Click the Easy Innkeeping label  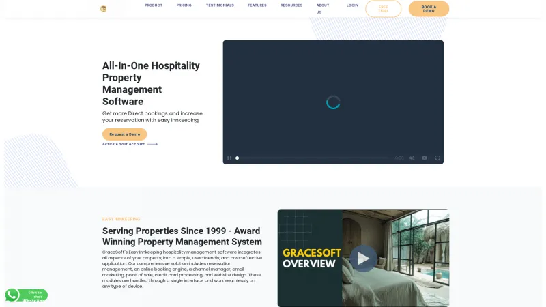pyautogui.click(x=121, y=219)
